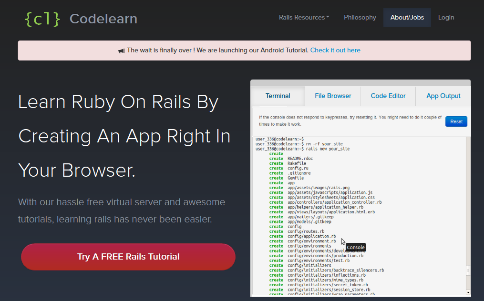Click config/initializers/secret_token.rb in terminal output
This screenshot has height=301, width=484.
(328, 285)
